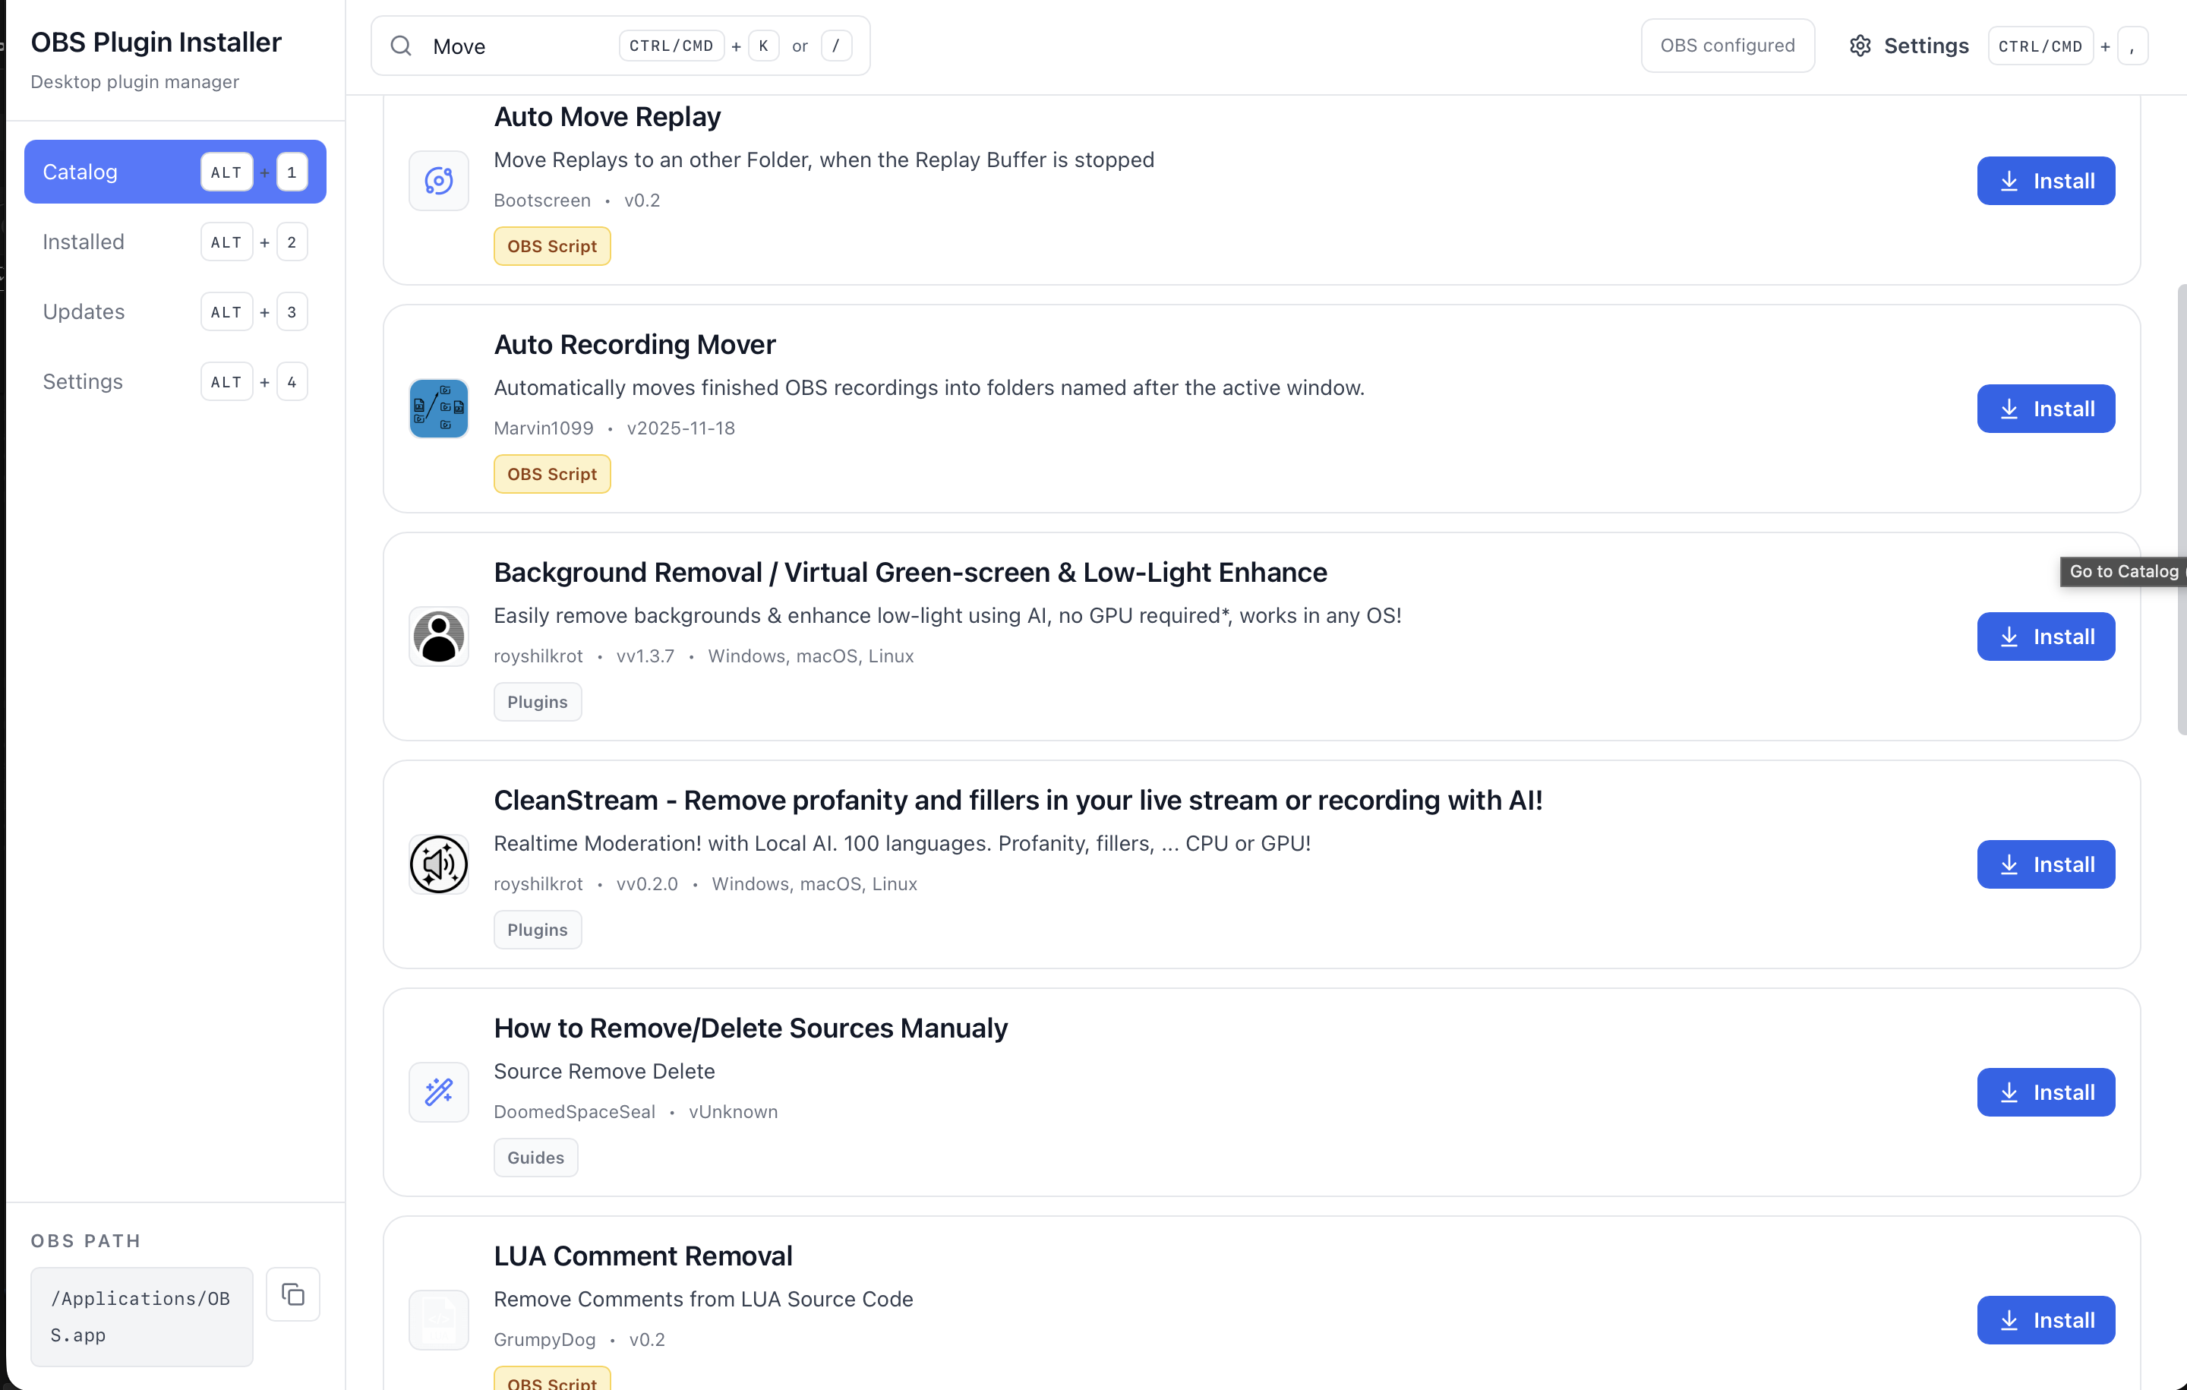Click the Auto Recording Mover plugin icon
The image size is (2187, 1390).
click(x=437, y=409)
